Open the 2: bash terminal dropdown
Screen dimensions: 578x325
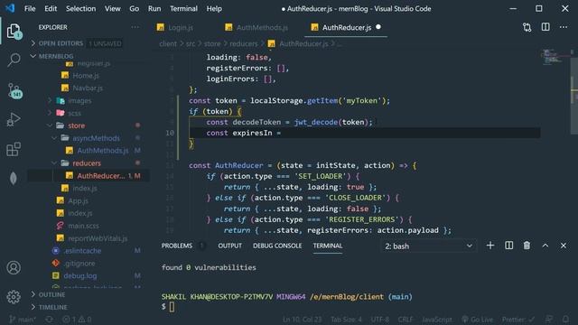[x=428, y=246]
